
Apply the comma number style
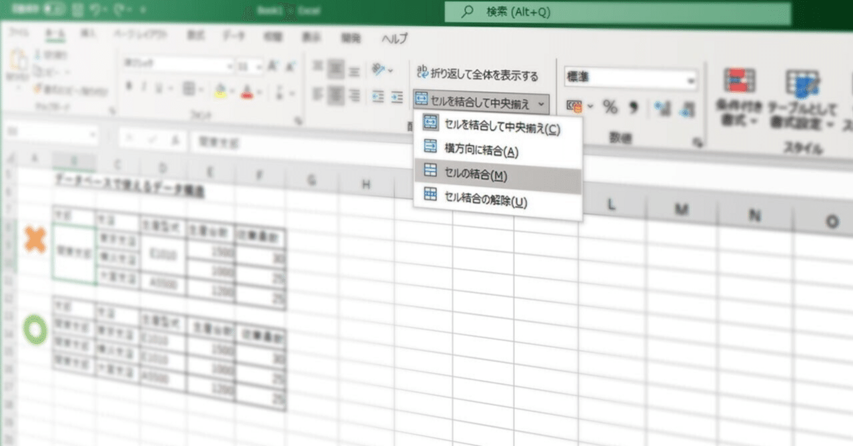point(634,107)
